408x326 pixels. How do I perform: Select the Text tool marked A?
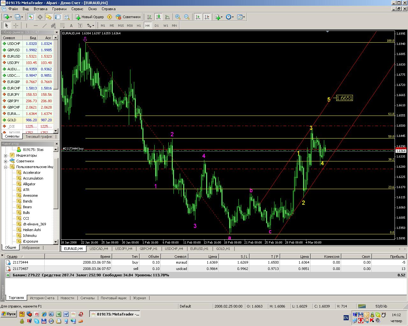[71, 25]
